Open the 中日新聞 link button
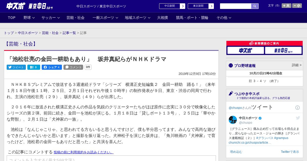Image resolution: width=307 pixels, height=161 pixels. tap(170, 6)
